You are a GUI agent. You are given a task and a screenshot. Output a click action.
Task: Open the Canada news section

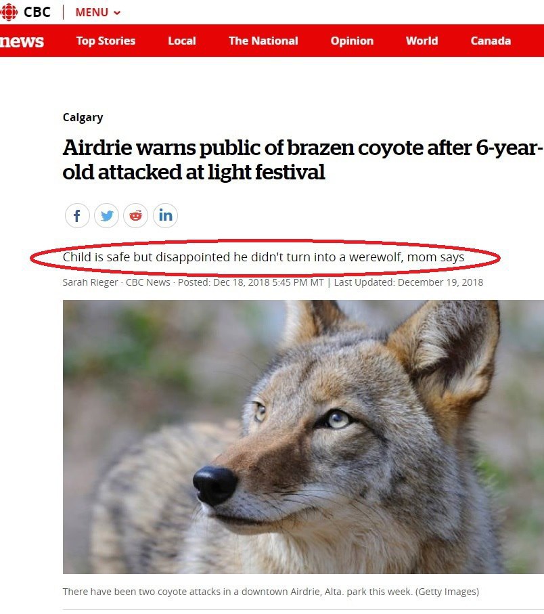click(x=491, y=41)
